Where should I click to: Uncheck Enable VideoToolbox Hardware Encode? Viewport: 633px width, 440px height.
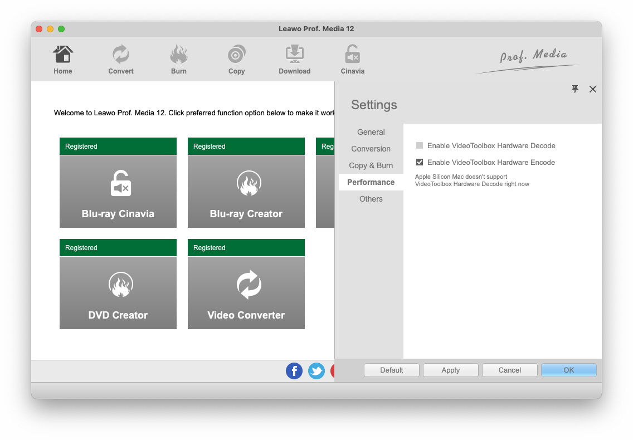pyautogui.click(x=420, y=162)
